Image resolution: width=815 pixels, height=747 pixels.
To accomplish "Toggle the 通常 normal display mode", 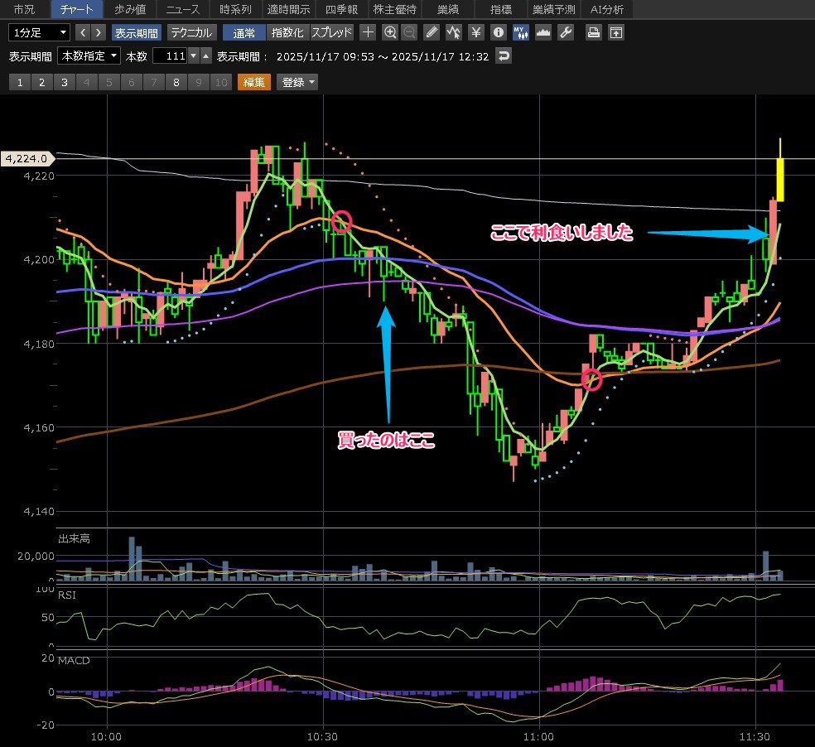I will click(x=244, y=33).
